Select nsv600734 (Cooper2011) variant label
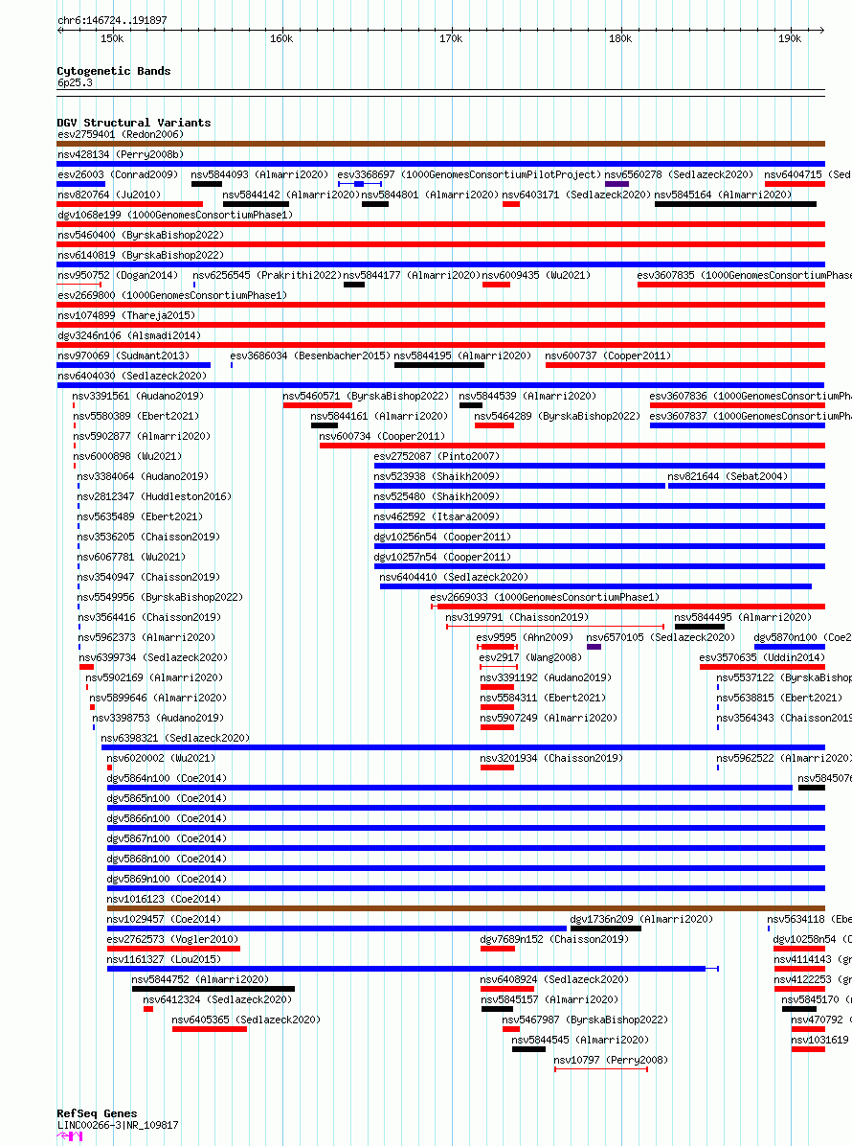This screenshot has height=1146, width=852. click(383, 436)
